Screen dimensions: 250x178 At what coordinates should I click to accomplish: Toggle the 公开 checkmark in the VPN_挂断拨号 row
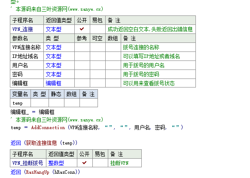(85, 163)
